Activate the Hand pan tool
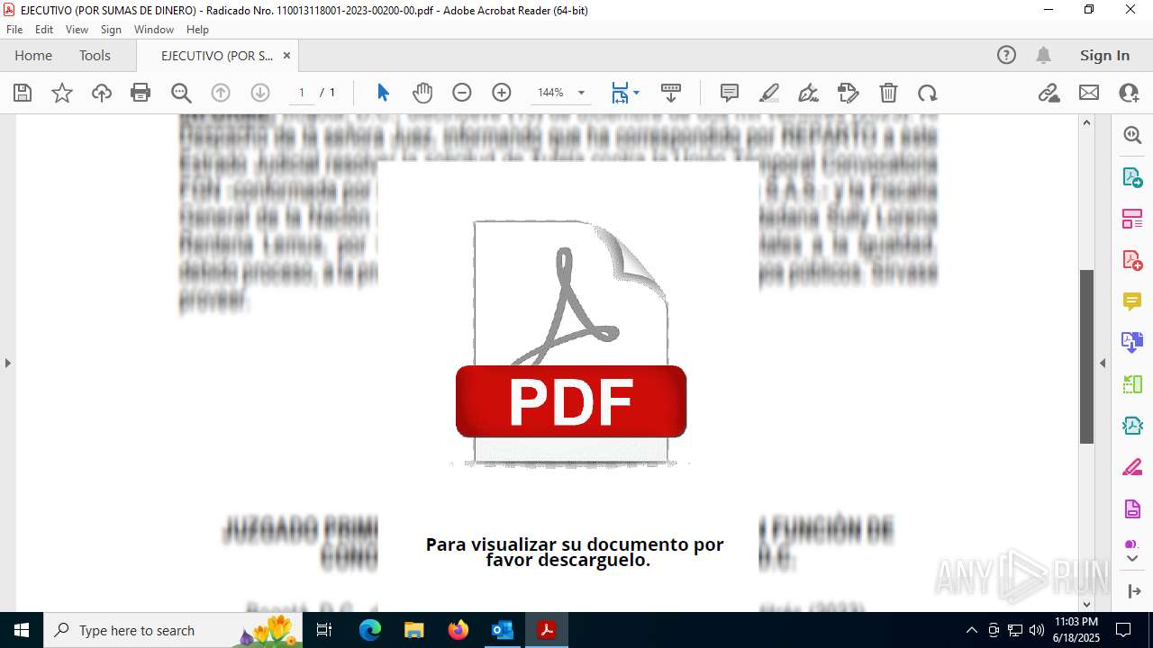This screenshot has height=648, width=1153. [x=422, y=93]
